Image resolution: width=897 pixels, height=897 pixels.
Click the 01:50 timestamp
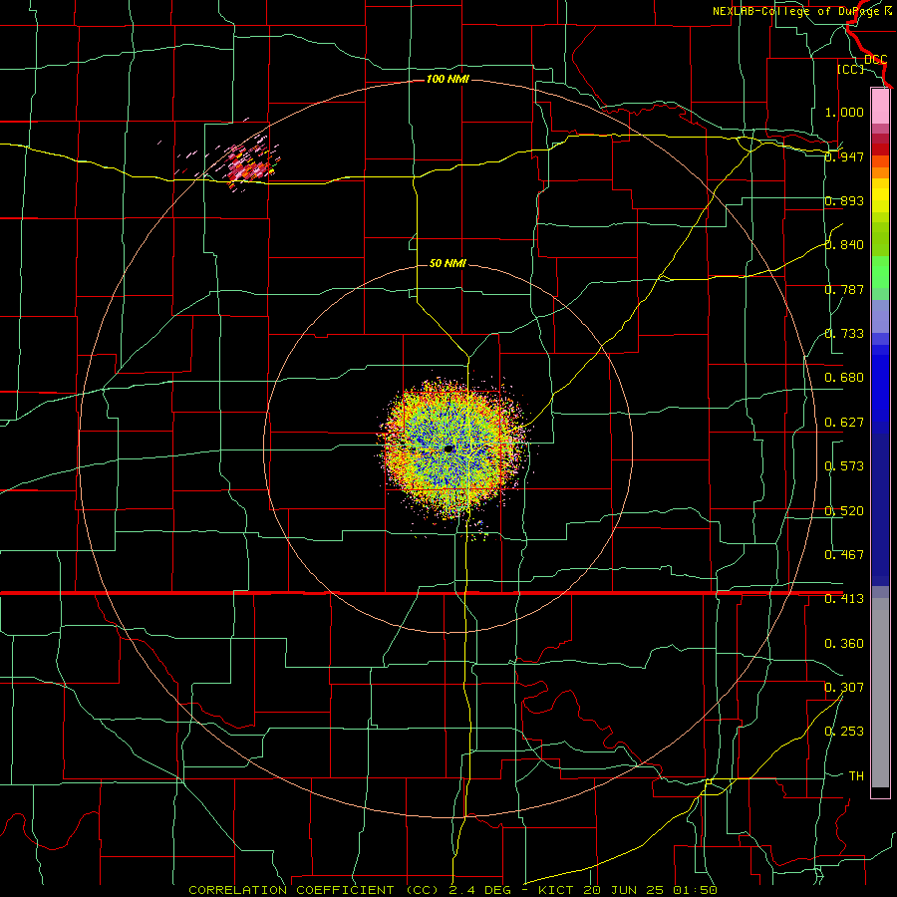[x=695, y=890]
